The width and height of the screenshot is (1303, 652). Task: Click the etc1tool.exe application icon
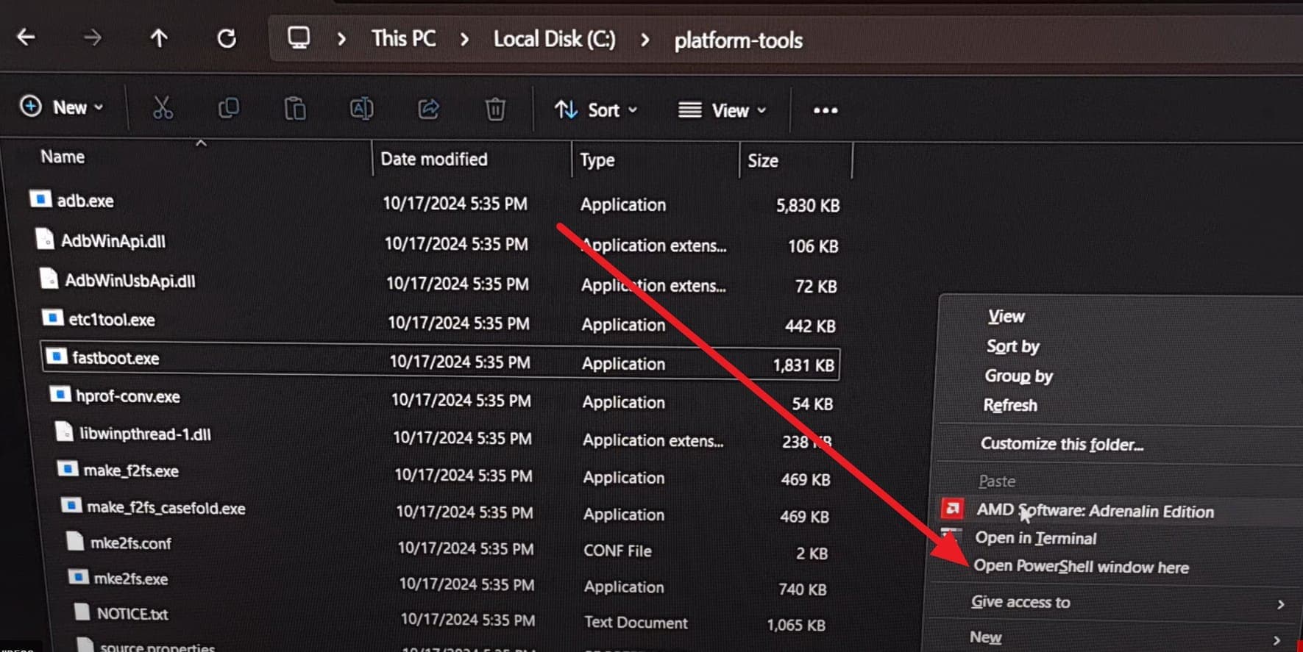point(52,318)
